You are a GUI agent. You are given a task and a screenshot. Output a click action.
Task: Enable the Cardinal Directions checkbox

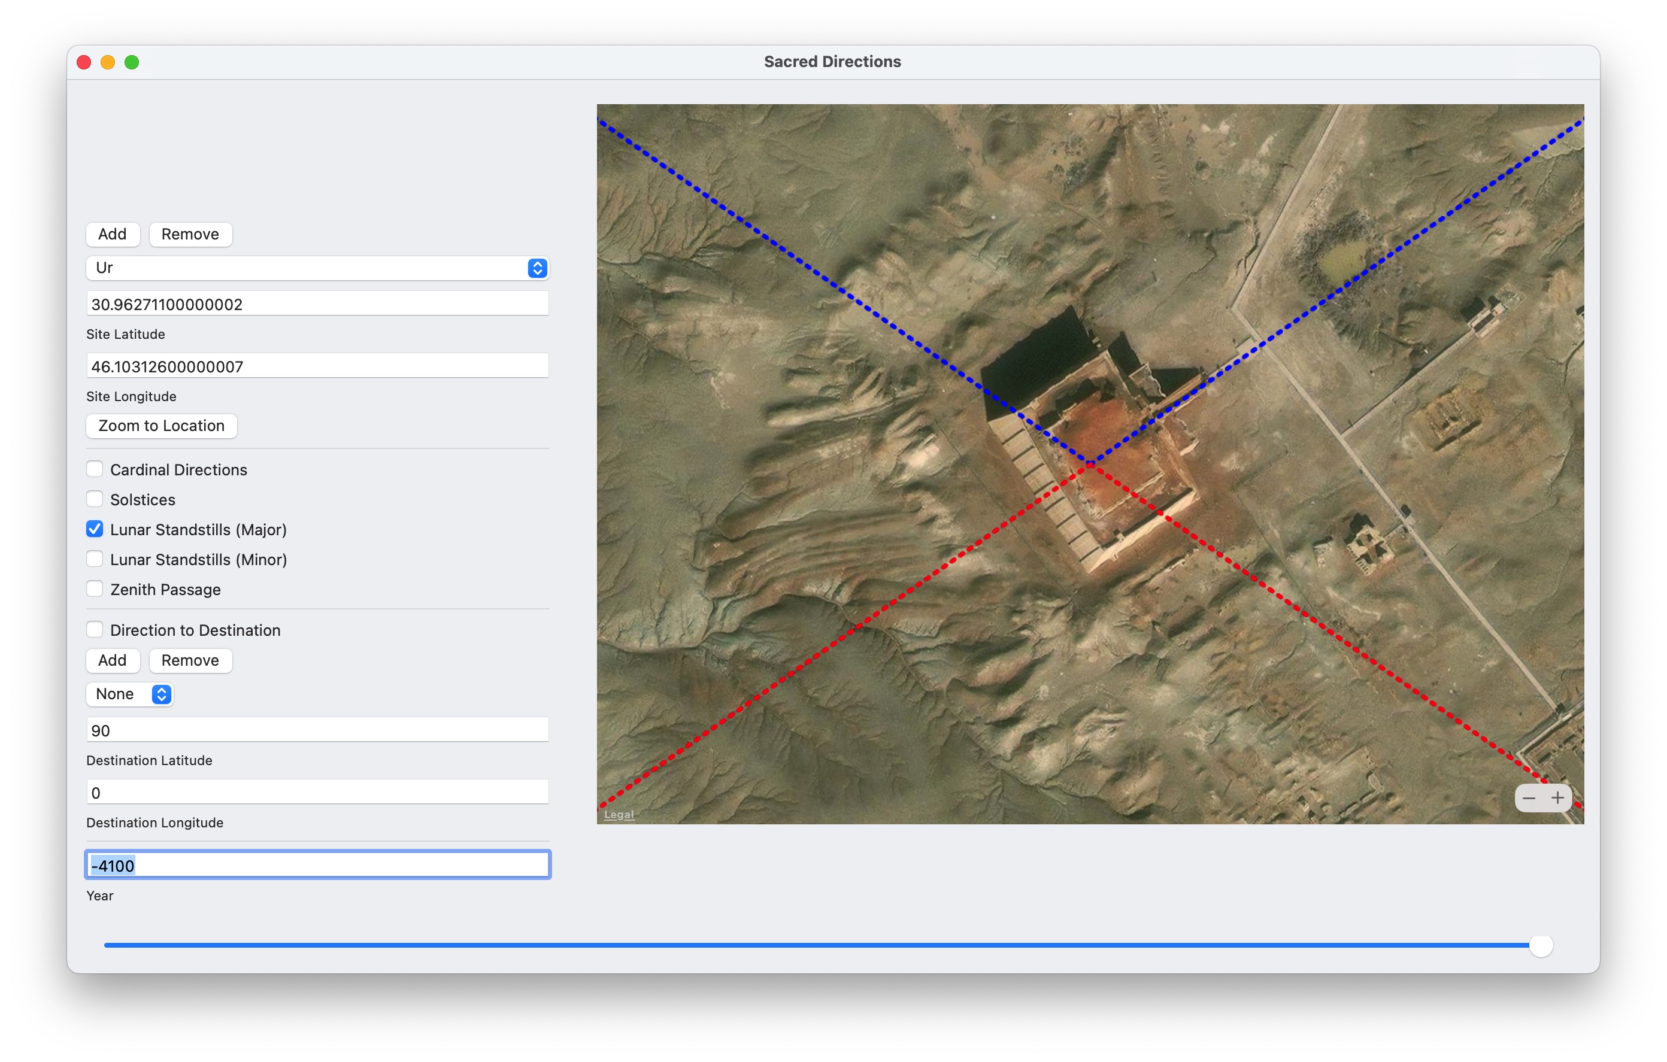pyautogui.click(x=95, y=469)
